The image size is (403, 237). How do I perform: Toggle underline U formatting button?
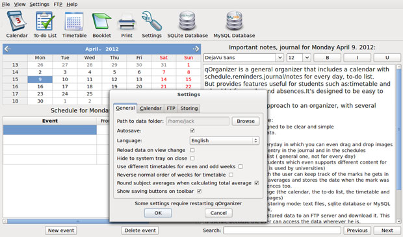click(387, 58)
